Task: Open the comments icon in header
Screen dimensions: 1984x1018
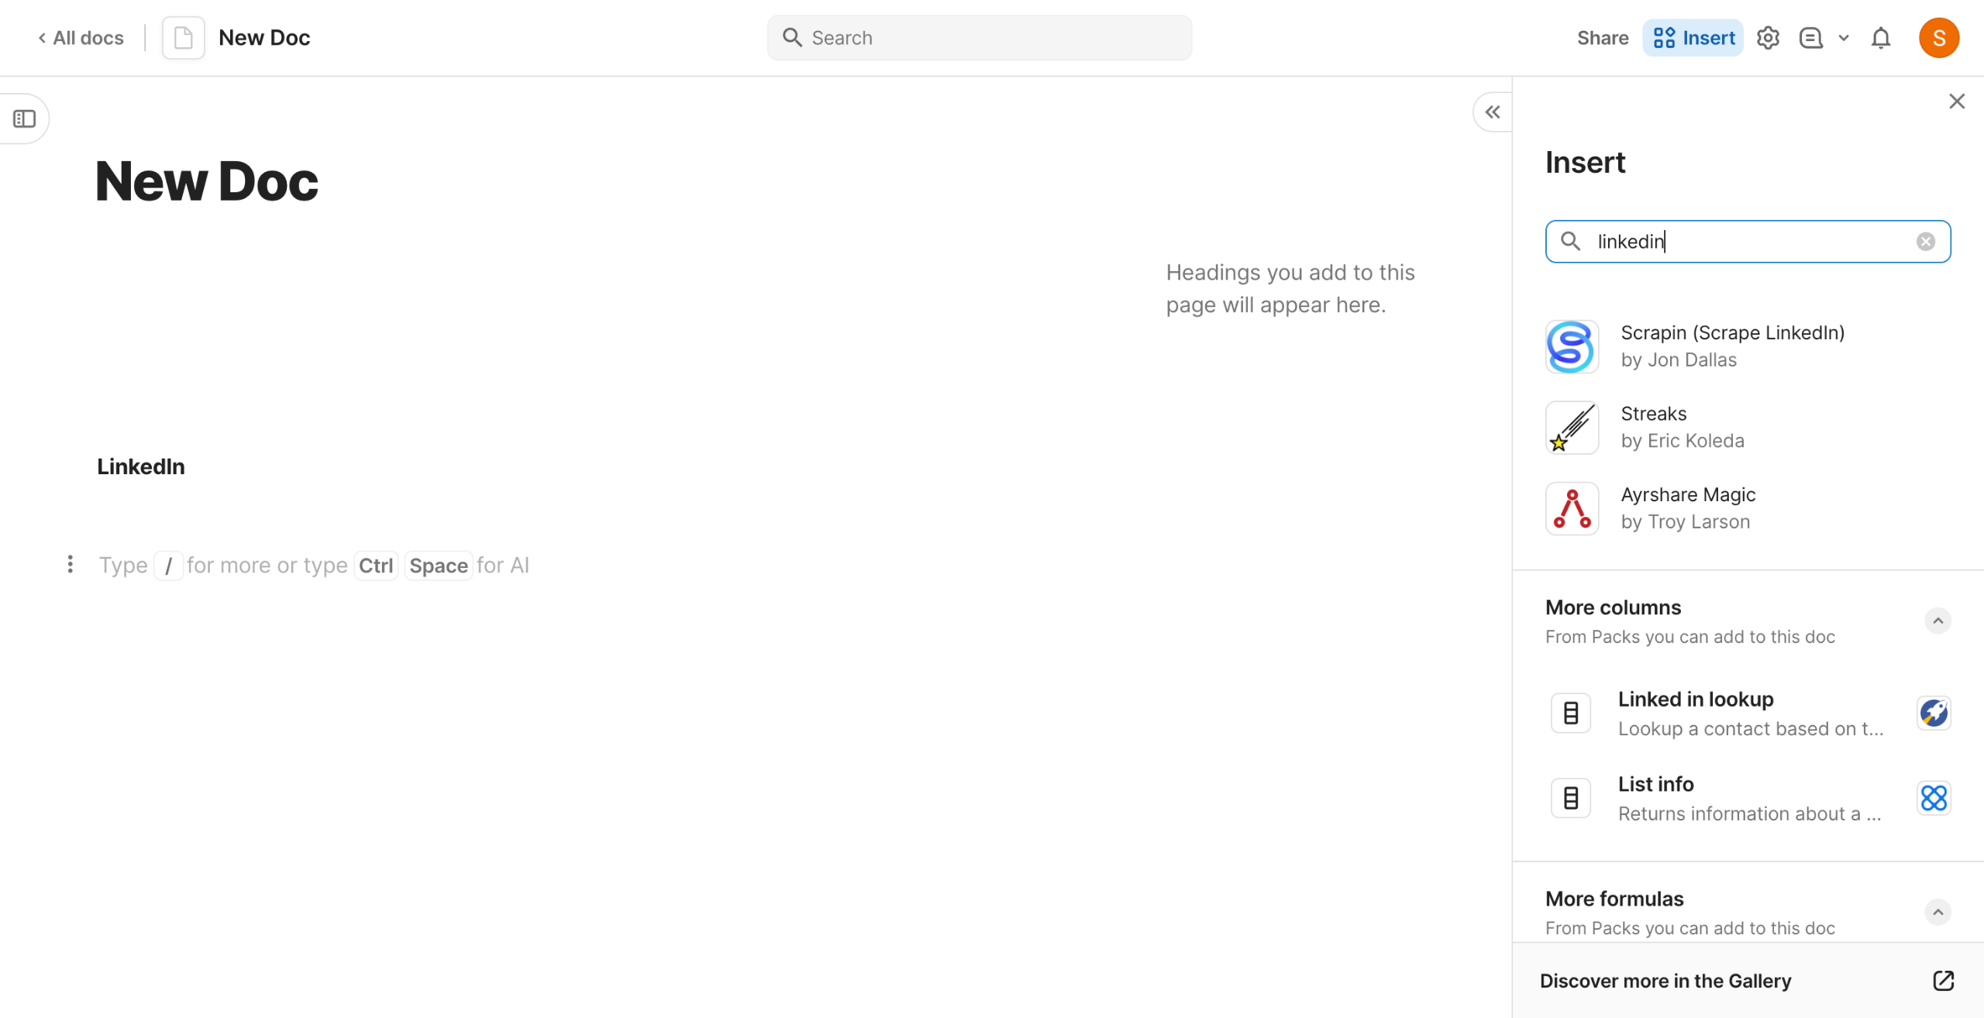Action: pos(1810,38)
